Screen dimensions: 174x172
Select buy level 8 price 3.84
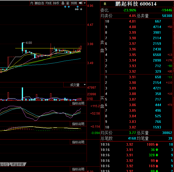point(132,116)
